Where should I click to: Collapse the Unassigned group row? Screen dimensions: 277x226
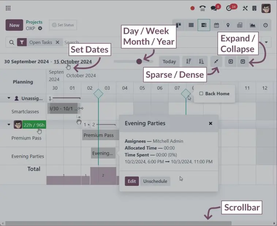(x=9, y=98)
